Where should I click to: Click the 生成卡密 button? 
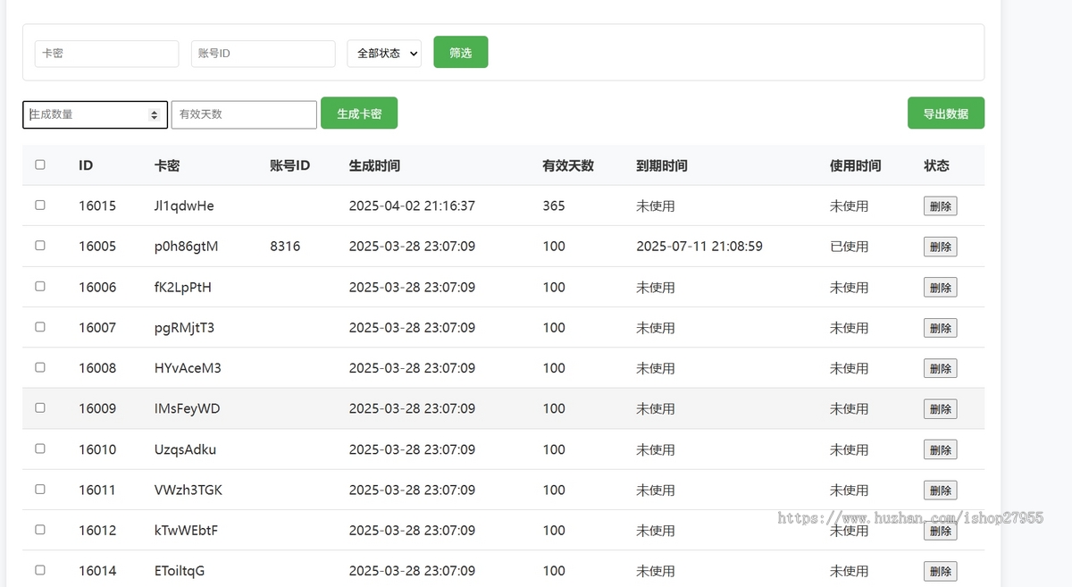coord(359,113)
